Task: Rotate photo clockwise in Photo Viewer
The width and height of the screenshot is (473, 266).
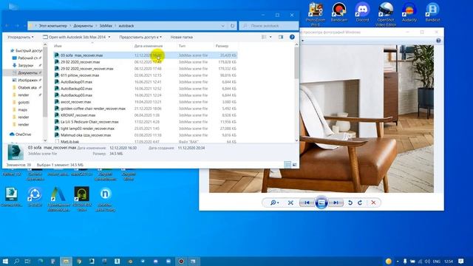Action: click(x=360, y=202)
